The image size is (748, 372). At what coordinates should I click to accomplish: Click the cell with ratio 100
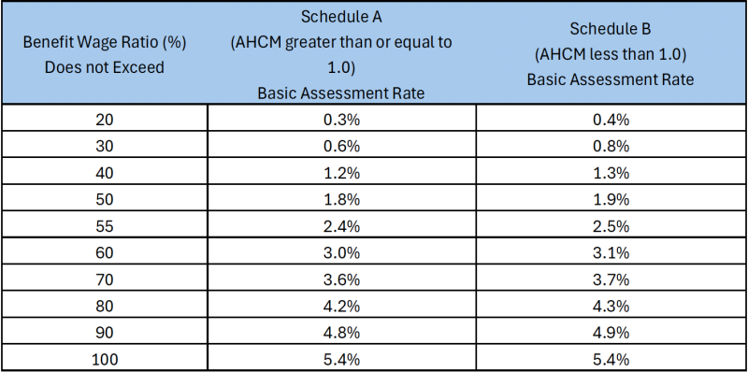click(105, 358)
